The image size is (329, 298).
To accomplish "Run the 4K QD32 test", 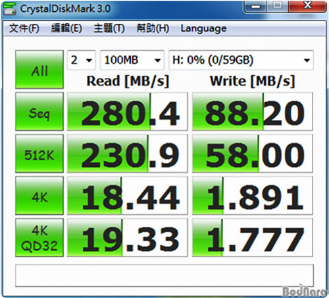I will point(39,237).
